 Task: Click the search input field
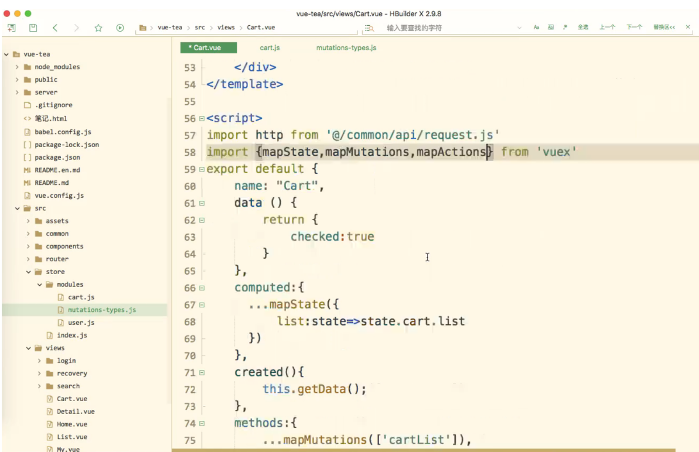coord(448,28)
